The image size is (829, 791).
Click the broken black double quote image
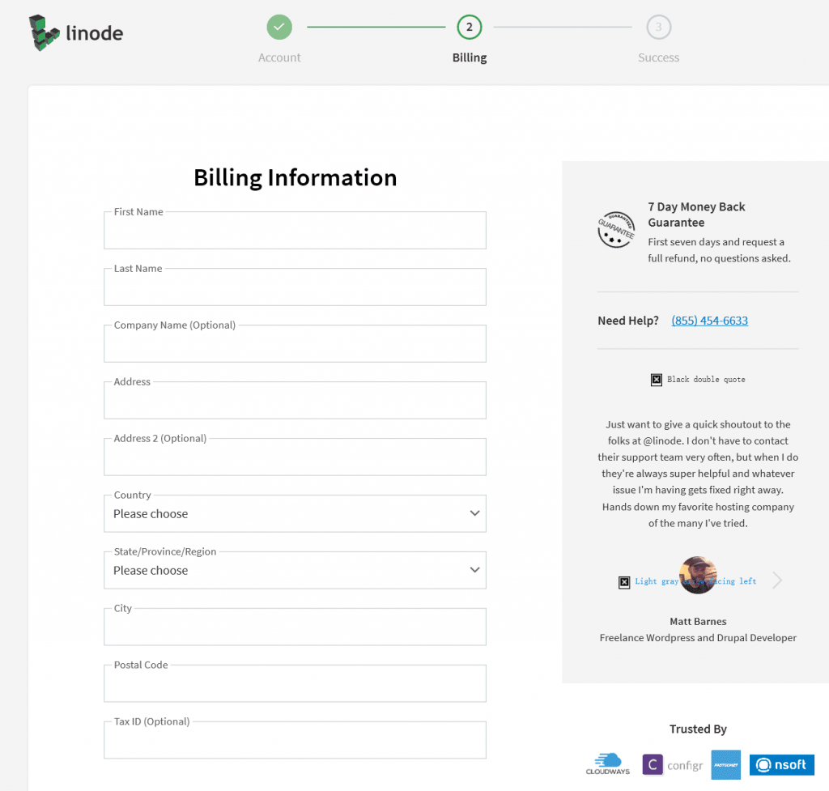(657, 380)
